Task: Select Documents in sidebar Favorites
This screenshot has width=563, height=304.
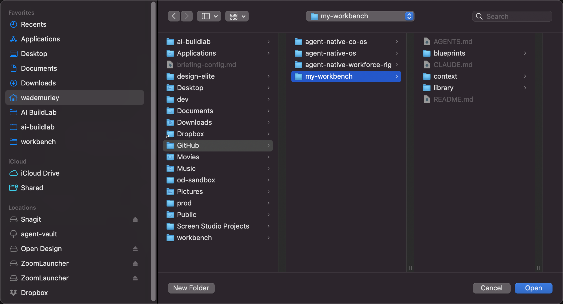Action: click(75, 68)
